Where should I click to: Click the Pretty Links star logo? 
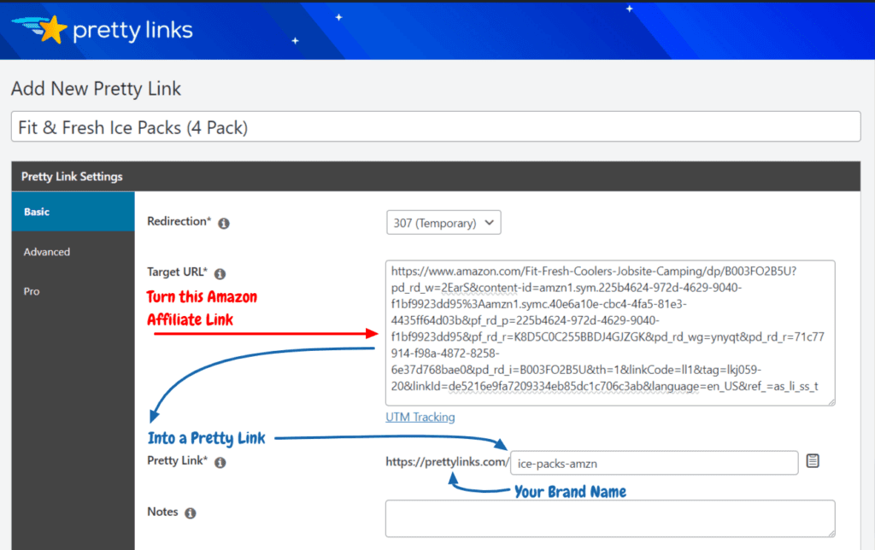(x=54, y=28)
